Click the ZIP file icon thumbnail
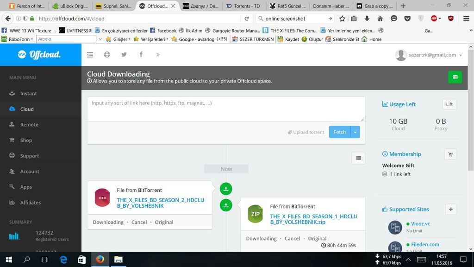This screenshot has width=474, height=267. pos(256,214)
